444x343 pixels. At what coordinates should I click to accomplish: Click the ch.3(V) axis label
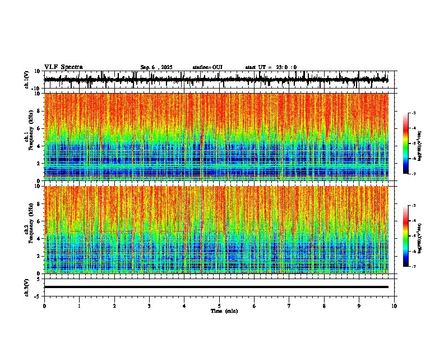click(x=27, y=288)
